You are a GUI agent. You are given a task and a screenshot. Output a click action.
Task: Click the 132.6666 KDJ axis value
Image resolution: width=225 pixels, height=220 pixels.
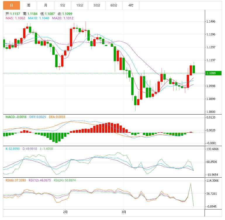212,149
